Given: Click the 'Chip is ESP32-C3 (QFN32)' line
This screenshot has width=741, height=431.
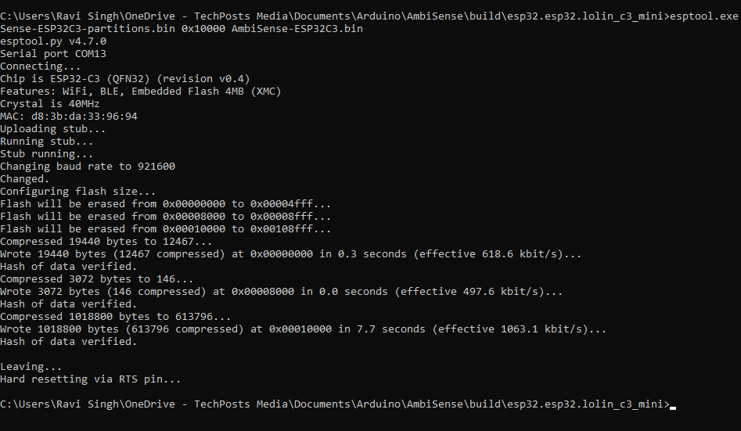Looking at the screenshot, I should (x=124, y=79).
